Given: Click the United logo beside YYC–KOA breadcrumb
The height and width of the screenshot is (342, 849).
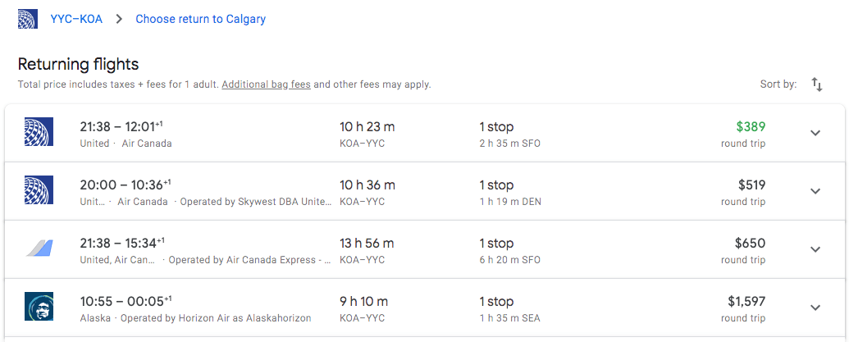Looking at the screenshot, I should (28, 19).
